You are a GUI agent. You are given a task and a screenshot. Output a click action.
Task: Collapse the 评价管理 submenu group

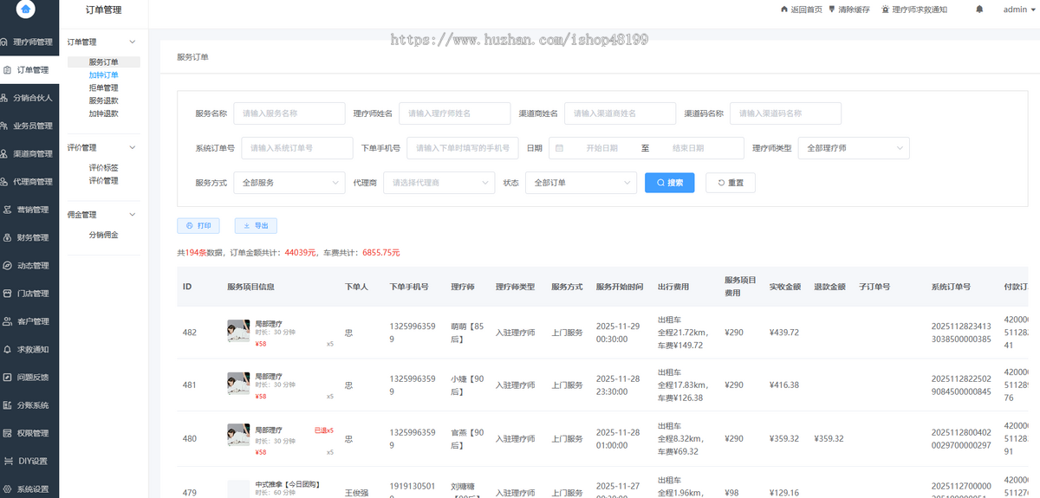133,148
